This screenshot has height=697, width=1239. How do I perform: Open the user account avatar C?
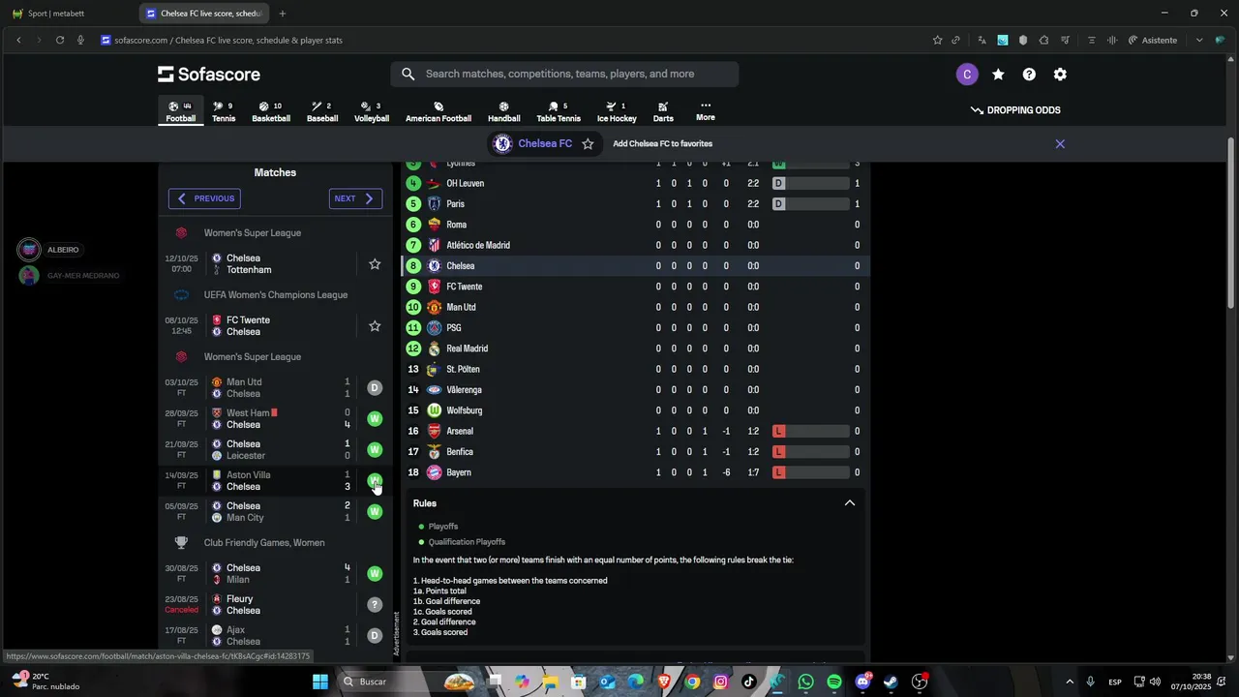point(967,75)
